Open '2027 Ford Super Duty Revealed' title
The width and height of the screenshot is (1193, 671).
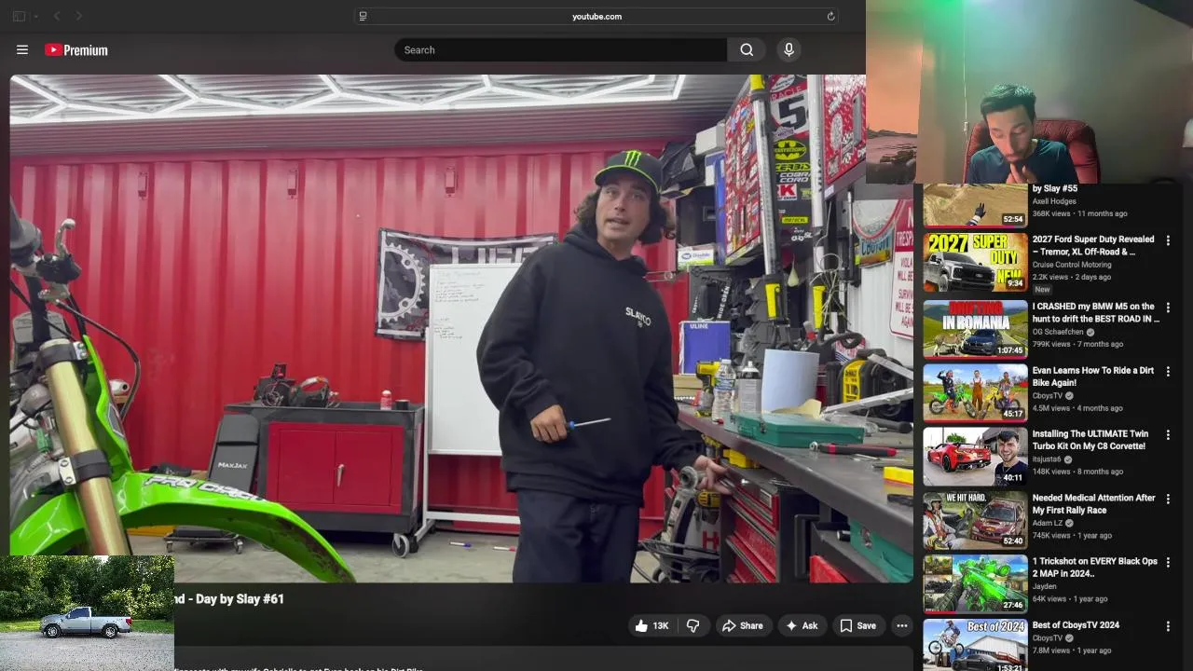(x=1093, y=245)
